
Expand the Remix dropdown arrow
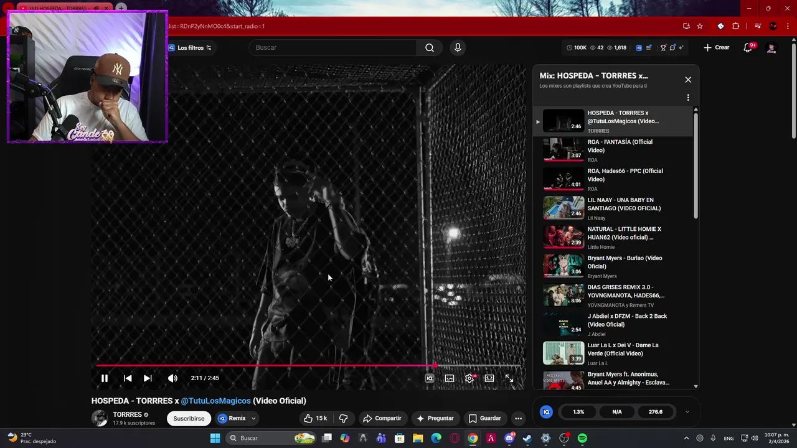253,419
